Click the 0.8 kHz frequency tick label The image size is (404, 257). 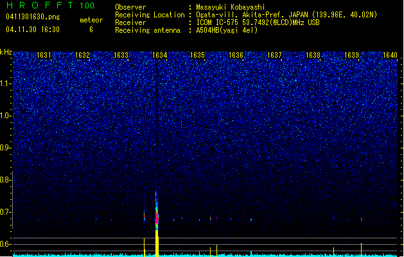coord(5,180)
